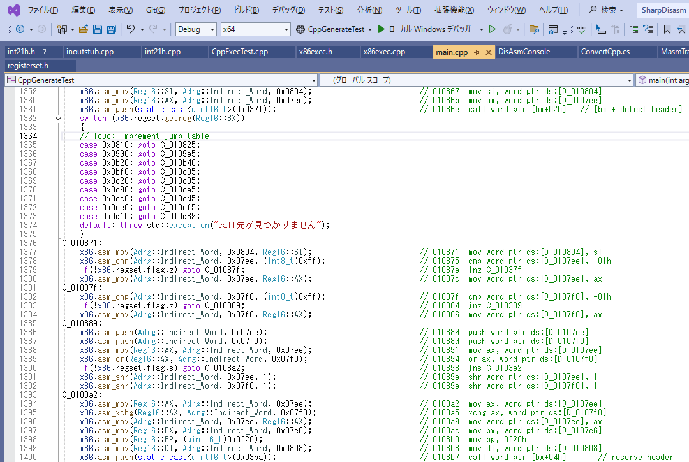Click the Visual Studio logo icon

(13, 10)
